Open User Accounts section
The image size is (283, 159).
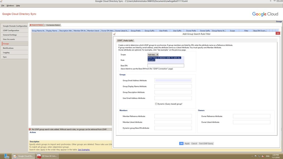tap(15, 39)
